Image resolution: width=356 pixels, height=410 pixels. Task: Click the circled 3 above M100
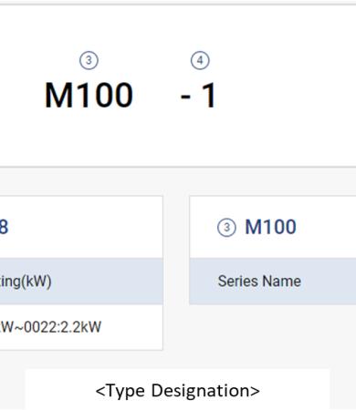tap(89, 60)
